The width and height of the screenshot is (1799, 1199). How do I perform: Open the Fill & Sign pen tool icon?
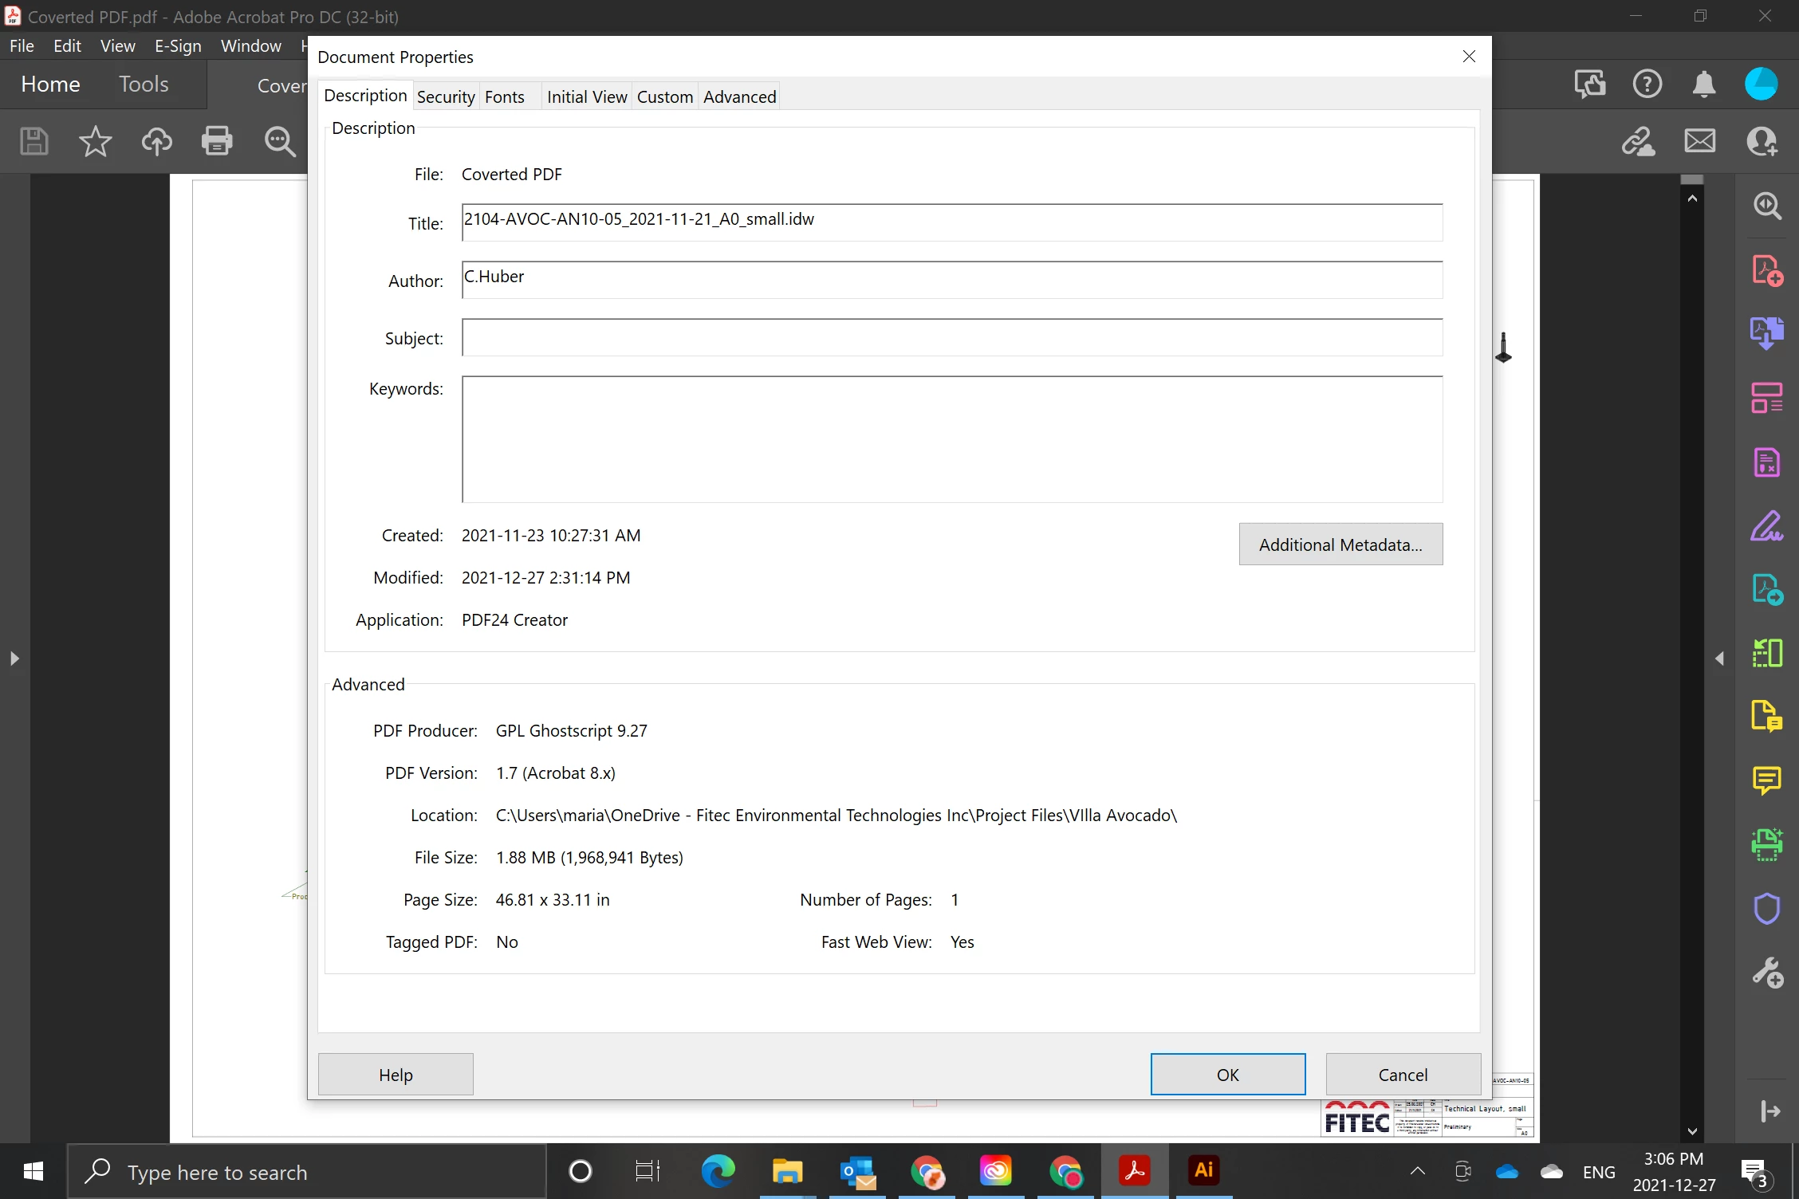[1767, 526]
